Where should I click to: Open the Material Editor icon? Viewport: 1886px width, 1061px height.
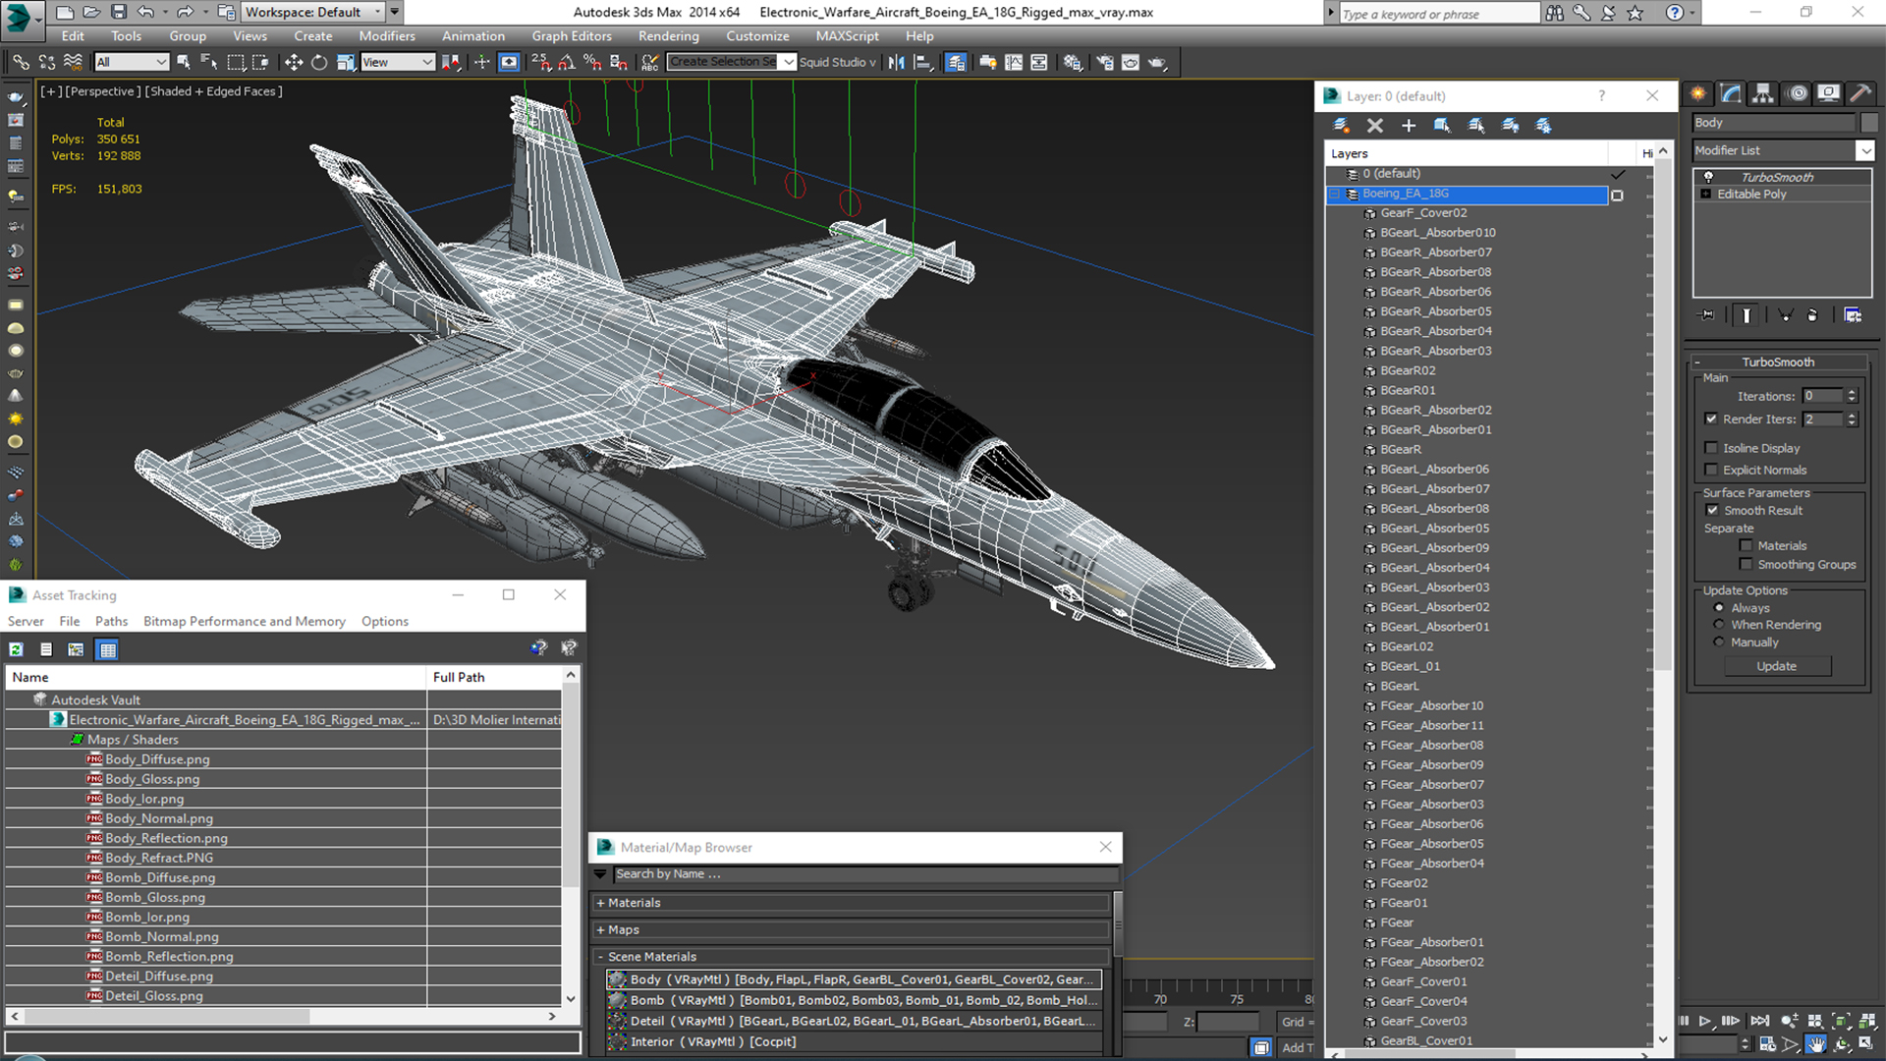[1073, 62]
